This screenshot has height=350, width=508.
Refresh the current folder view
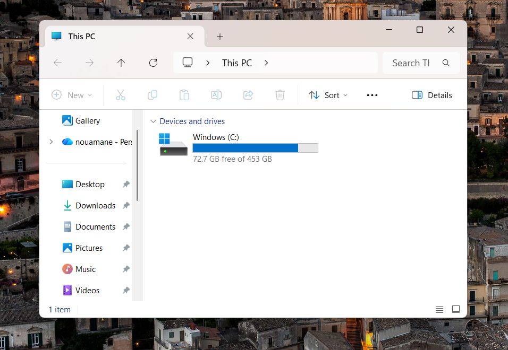click(153, 63)
